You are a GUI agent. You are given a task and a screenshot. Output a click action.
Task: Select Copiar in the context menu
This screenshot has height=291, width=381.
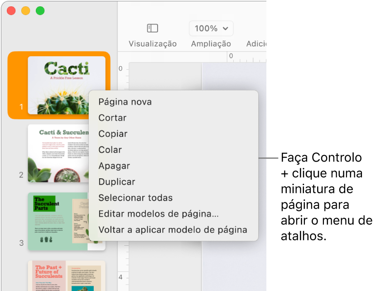pyautogui.click(x=174, y=134)
